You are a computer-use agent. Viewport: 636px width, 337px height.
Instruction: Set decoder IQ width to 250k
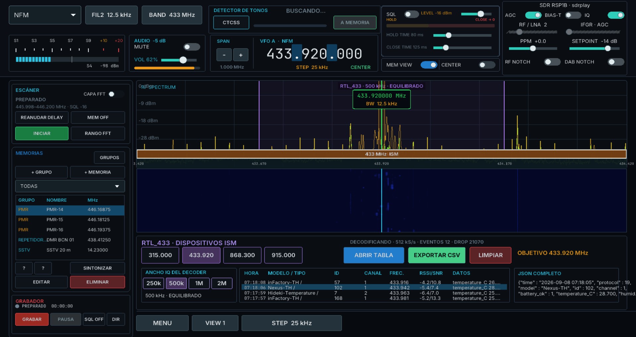(154, 283)
